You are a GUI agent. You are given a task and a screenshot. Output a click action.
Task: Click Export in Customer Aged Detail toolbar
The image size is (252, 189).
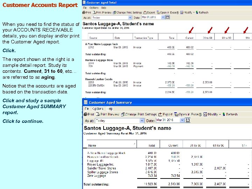coord(149,13)
